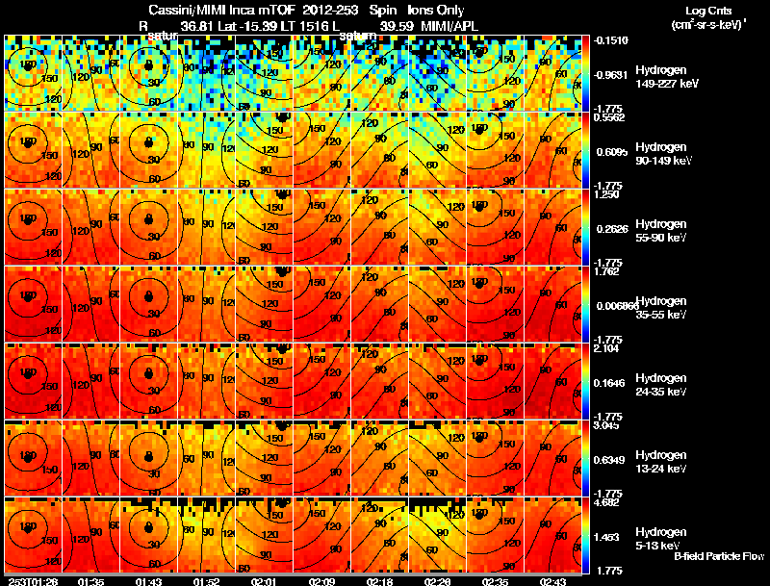The height and width of the screenshot is (586, 770).
Task: Click the 01:35 time axis label
Action: click(x=90, y=582)
